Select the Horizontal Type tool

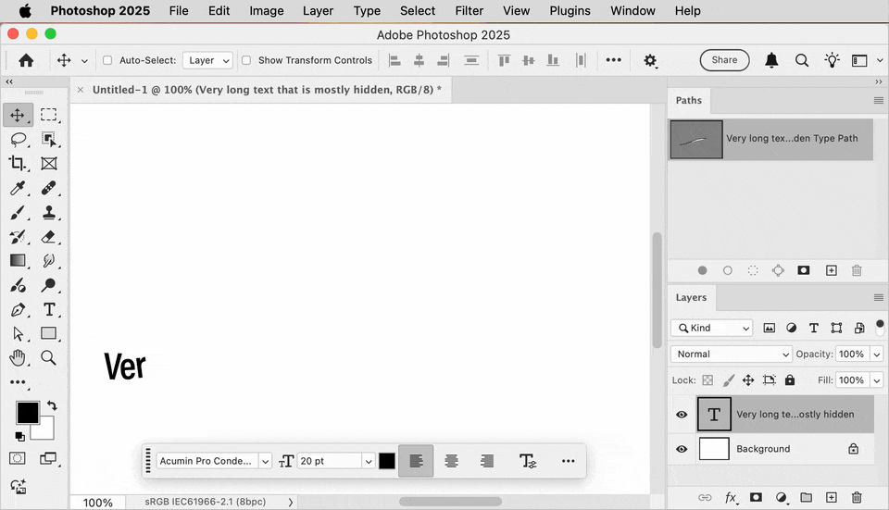[49, 310]
